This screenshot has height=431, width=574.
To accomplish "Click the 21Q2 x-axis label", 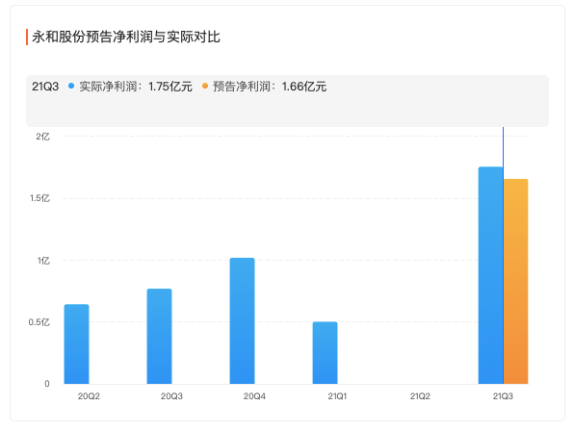I will tap(420, 396).
